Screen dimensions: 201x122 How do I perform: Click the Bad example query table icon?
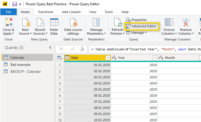coord(6,64)
